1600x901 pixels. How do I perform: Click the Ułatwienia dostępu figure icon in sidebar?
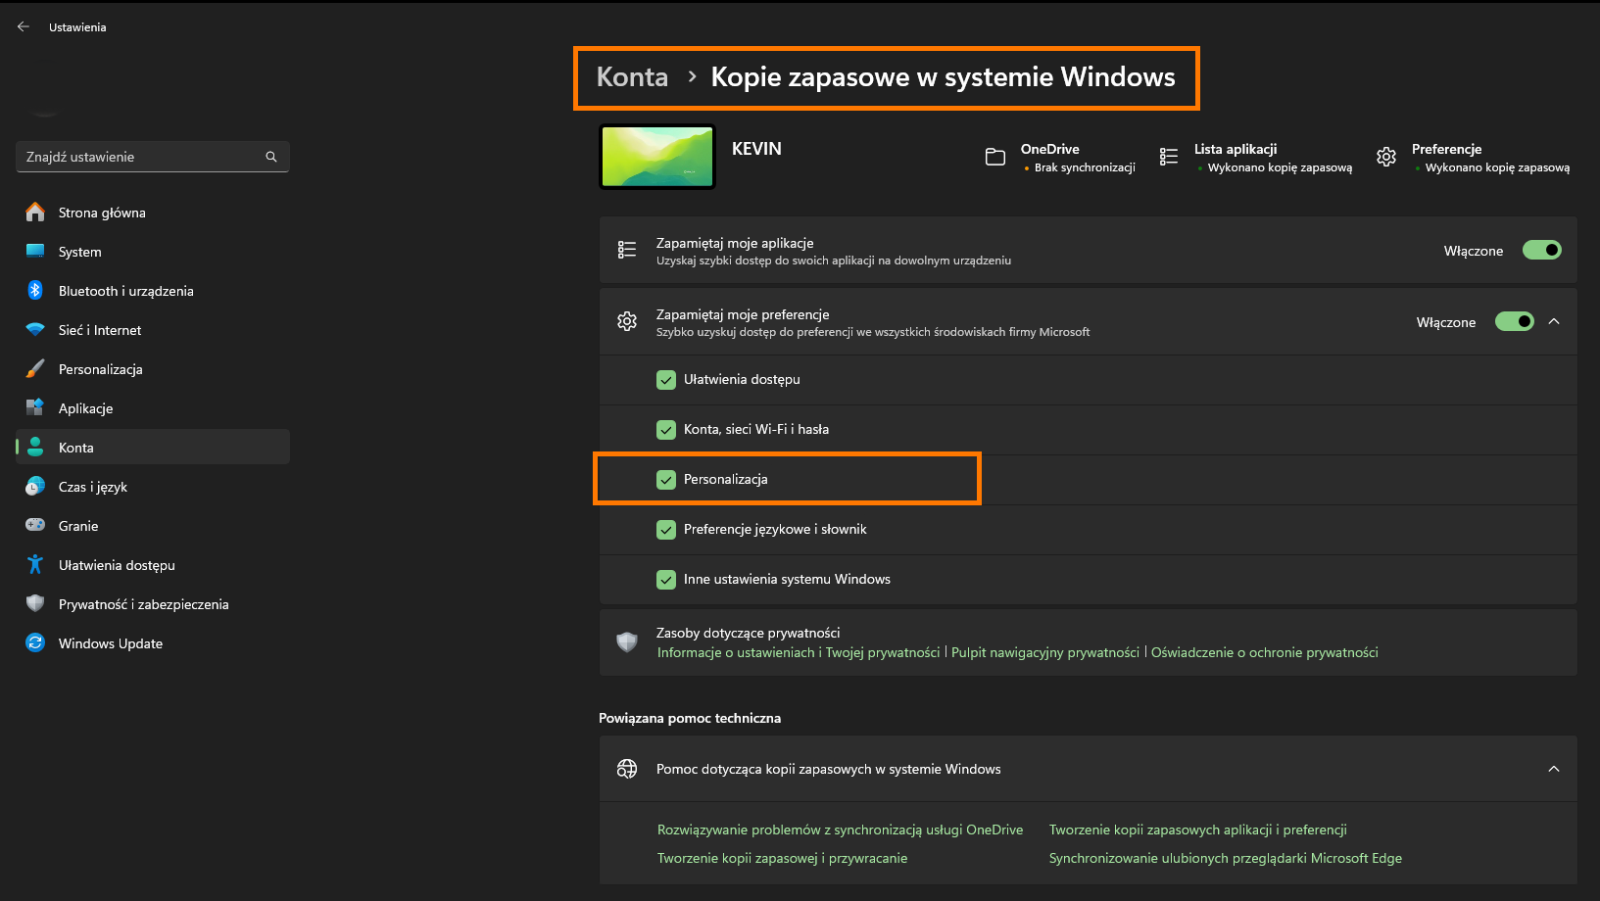click(x=35, y=564)
